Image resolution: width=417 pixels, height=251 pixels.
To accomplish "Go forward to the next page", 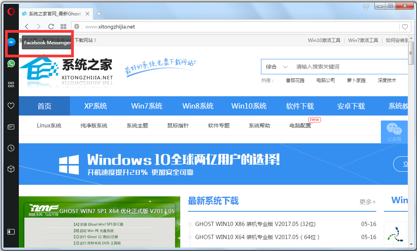I will pos(39,27).
